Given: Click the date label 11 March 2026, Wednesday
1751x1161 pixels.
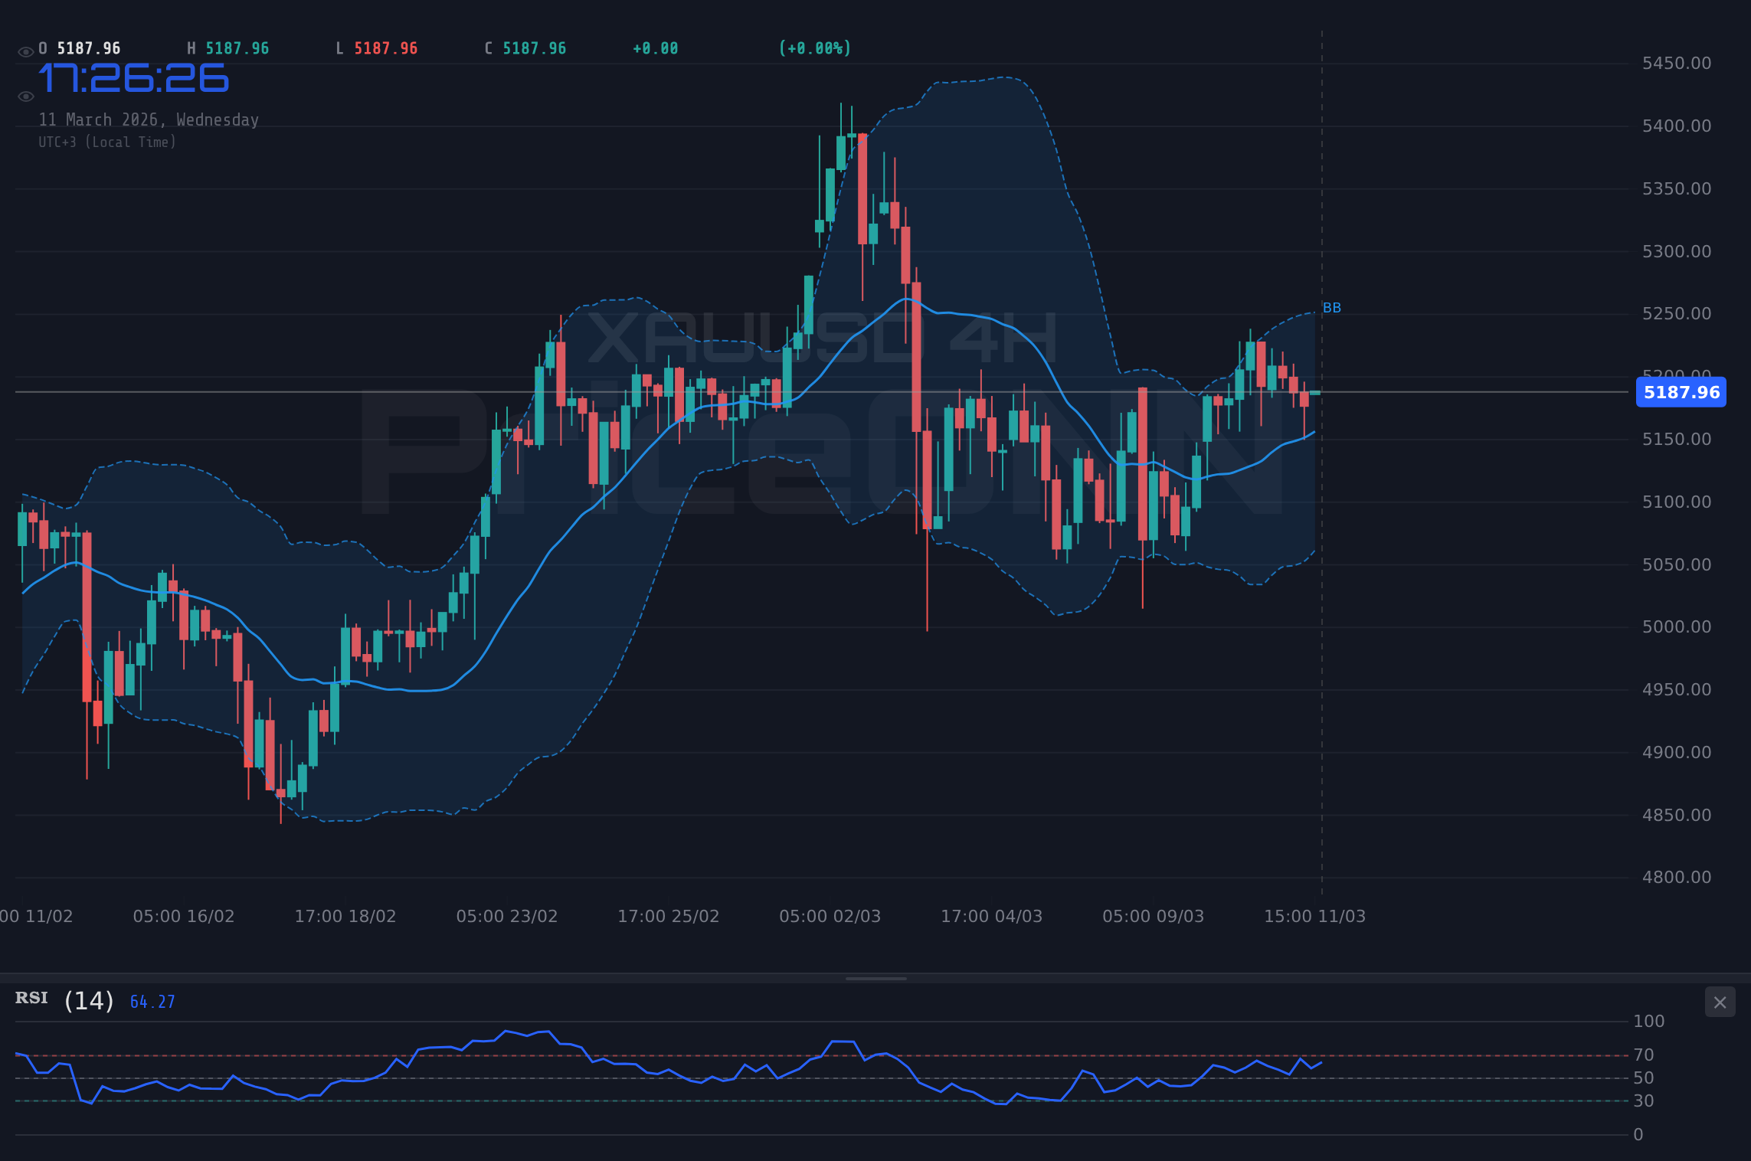Looking at the screenshot, I should (x=149, y=119).
